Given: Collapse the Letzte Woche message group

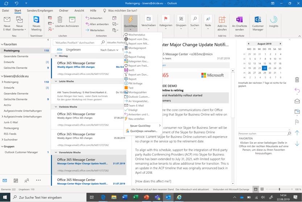Looking at the screenshot, I should click(56, 81).
